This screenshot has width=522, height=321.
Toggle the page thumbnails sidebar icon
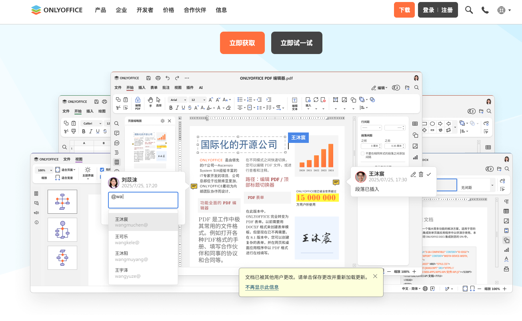click(x=117, y=162)
